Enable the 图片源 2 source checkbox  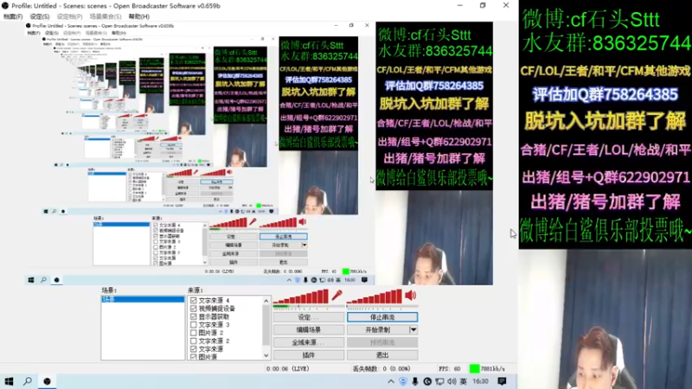point(193,333)
